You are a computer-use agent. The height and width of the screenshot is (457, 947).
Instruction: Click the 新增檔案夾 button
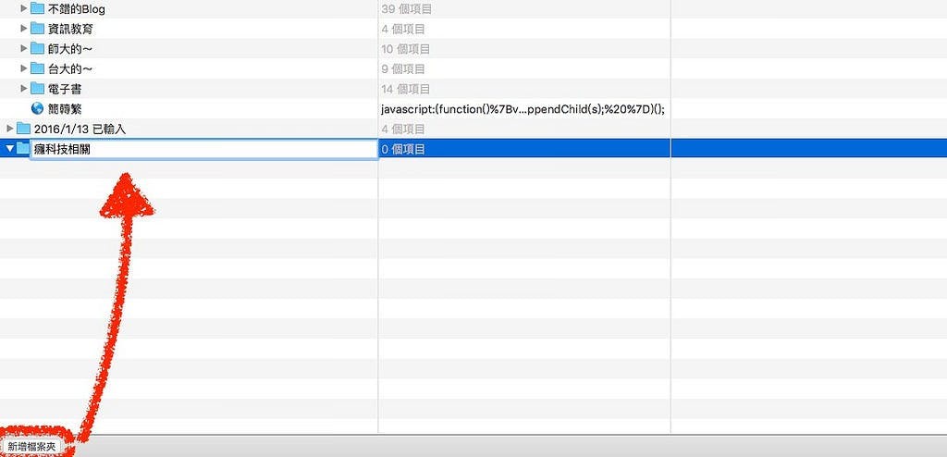coord(33,447)
